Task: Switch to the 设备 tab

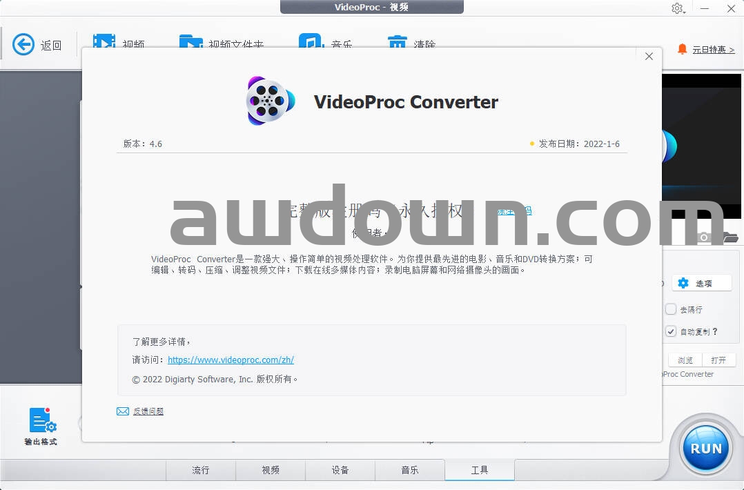Action: (340, 470)
